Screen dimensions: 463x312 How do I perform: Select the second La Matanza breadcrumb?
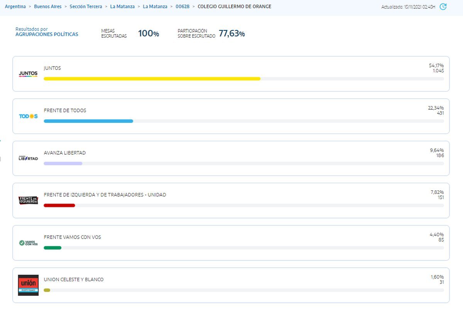pyautogui.click(x=155, y=7)
